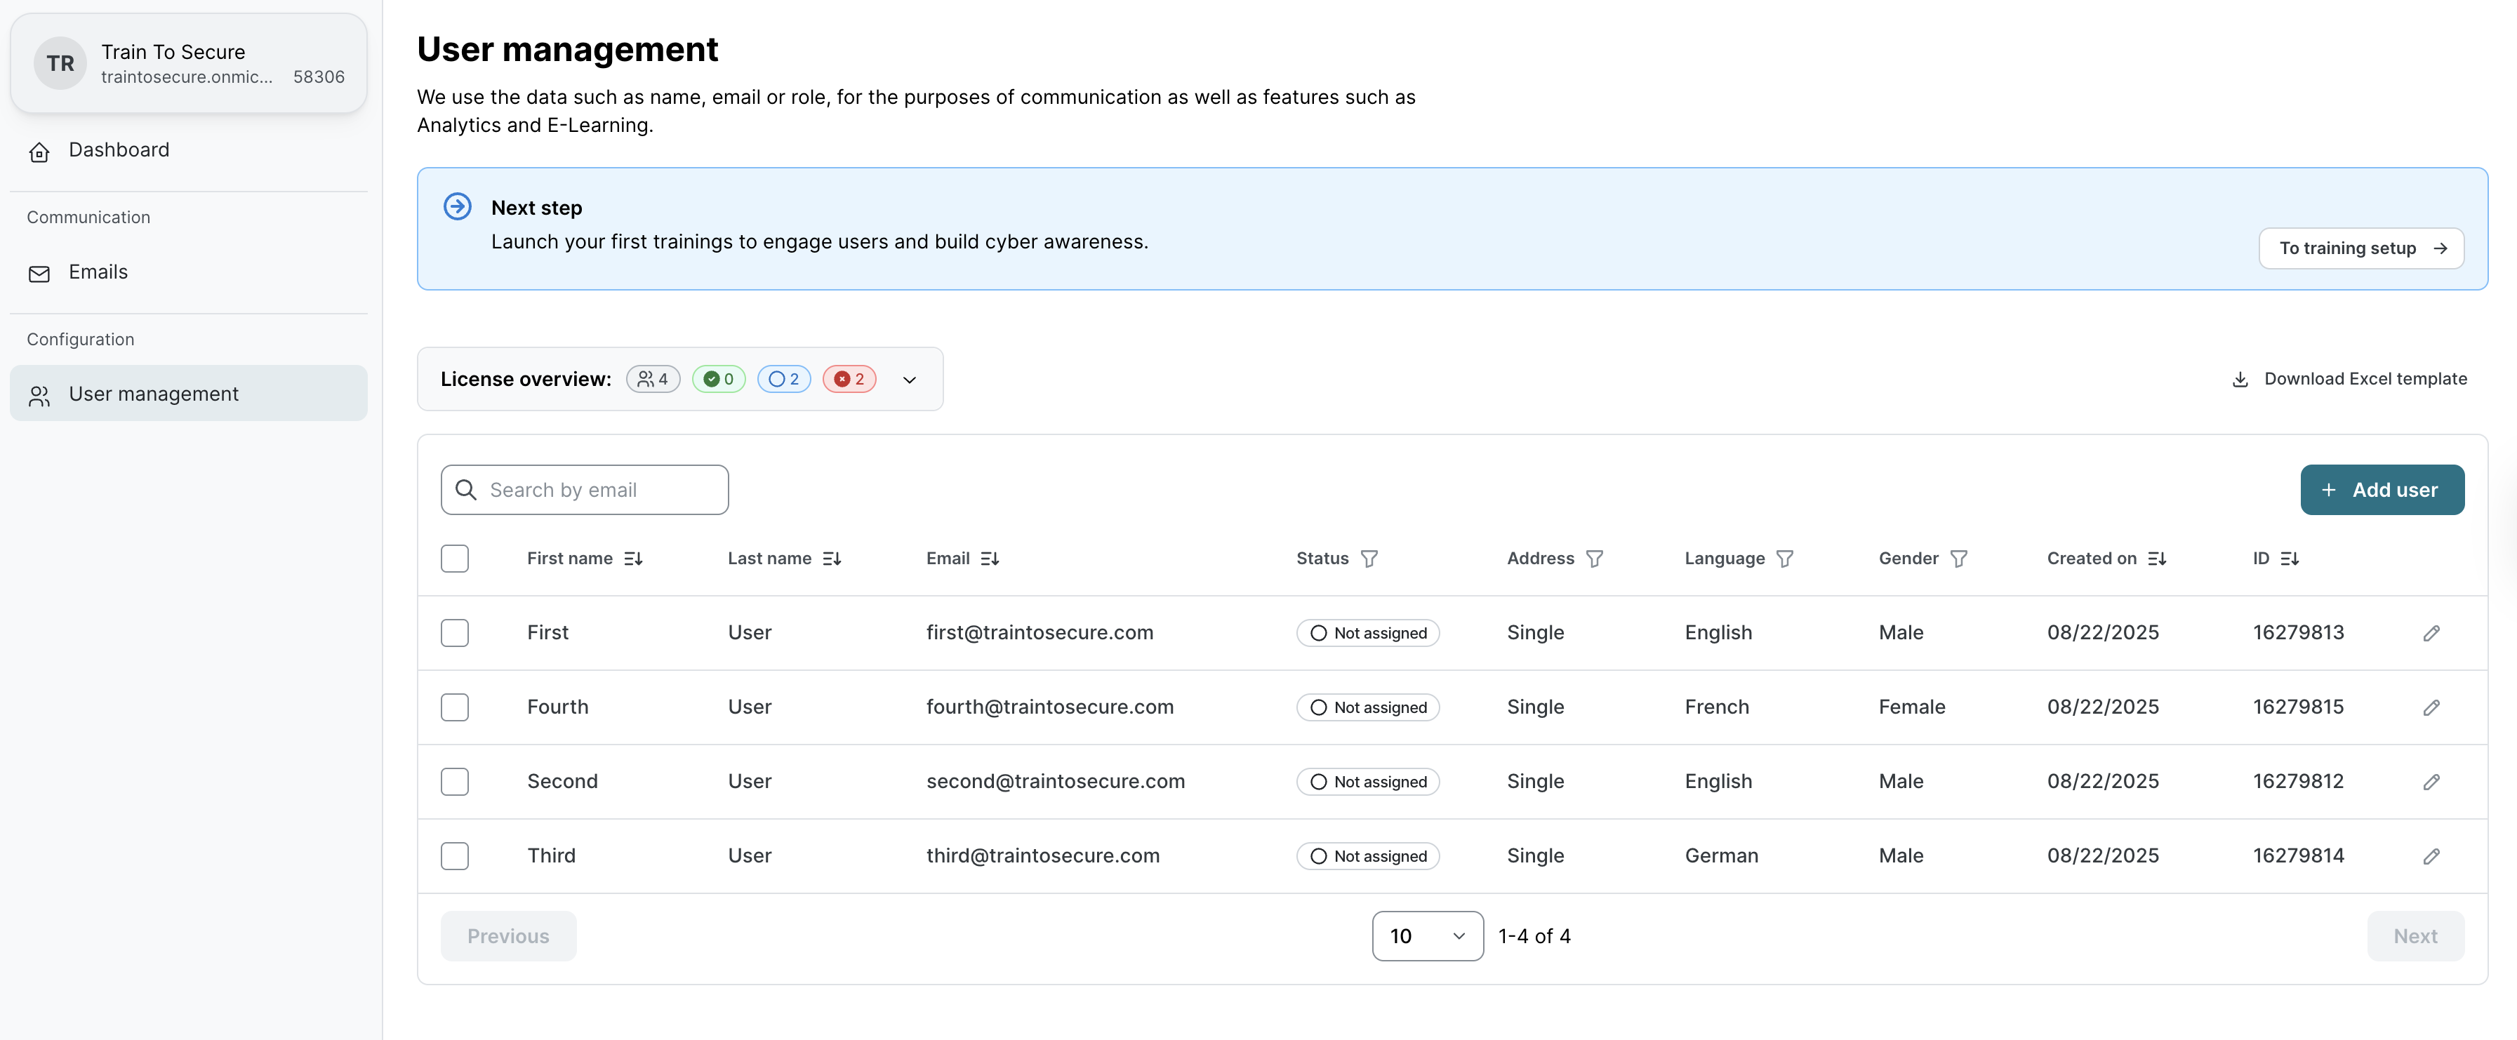Open the Train To Secure account switcher

pyautogui.click(x=189, y=63)
